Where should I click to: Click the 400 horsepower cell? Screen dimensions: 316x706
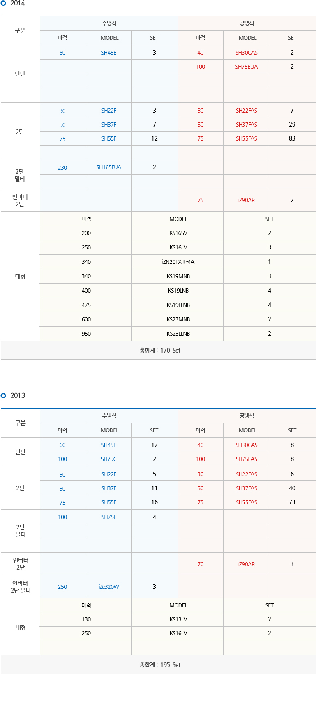coord(86,291)
